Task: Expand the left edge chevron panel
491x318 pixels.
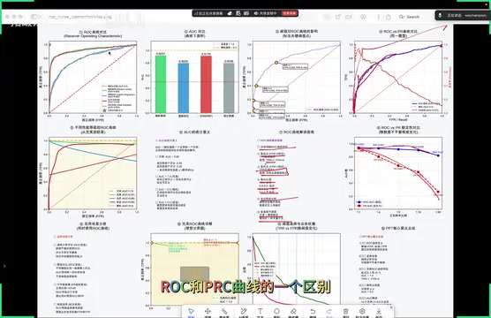Action: pos(4,266)
